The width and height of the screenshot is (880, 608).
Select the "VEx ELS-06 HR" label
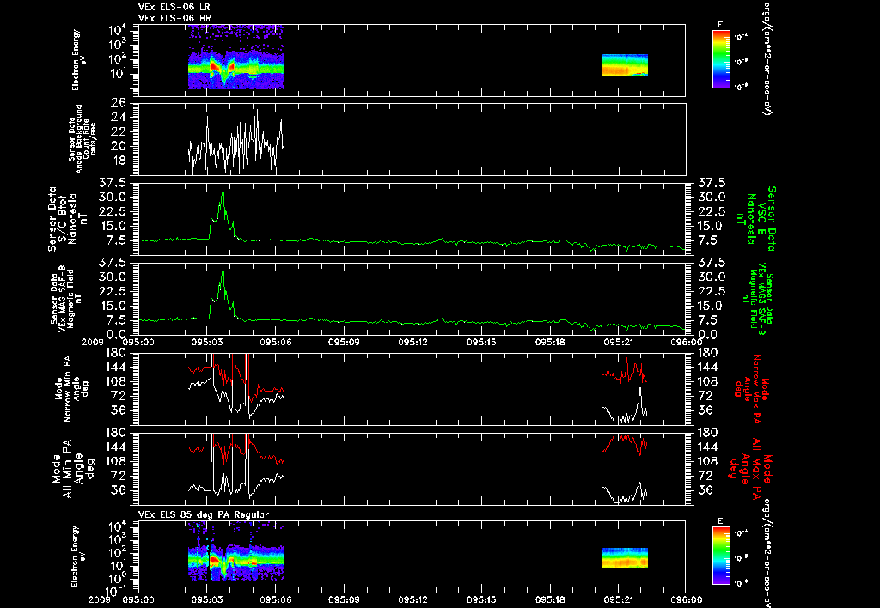click(174, 19)
